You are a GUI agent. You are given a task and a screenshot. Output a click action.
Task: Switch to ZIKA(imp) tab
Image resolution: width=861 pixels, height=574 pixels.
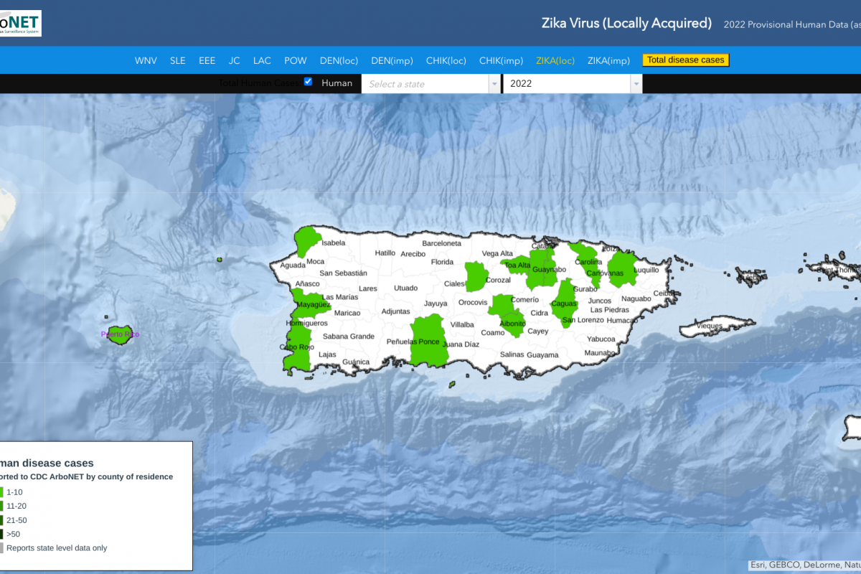tap(608, 61)
